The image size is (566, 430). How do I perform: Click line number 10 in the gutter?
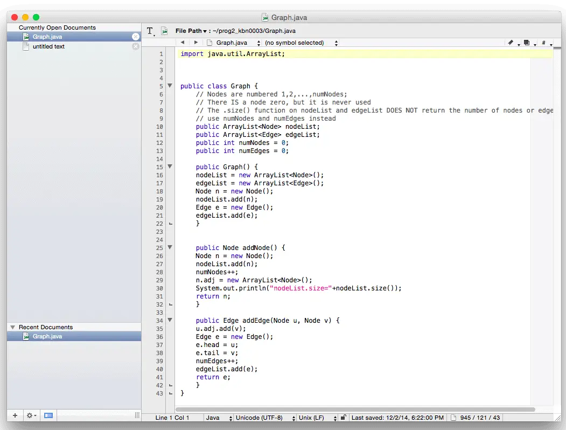point(159,127)
